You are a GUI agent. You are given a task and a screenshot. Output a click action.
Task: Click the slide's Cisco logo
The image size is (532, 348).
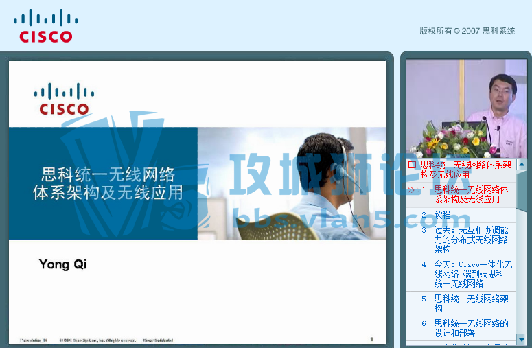(x=64, y=99)
